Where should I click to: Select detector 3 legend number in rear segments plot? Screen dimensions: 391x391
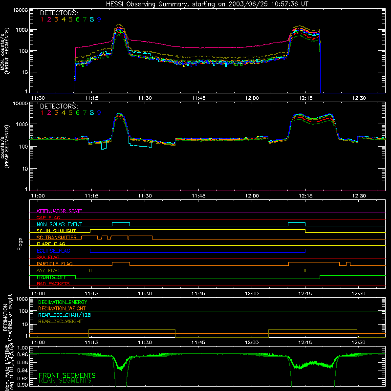click(x=56, y=113)
